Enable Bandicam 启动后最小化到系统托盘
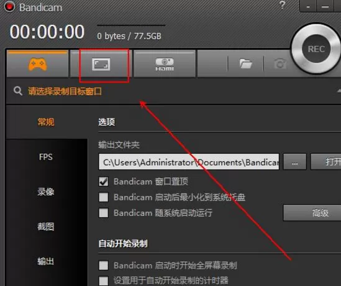 click(104, 197)
